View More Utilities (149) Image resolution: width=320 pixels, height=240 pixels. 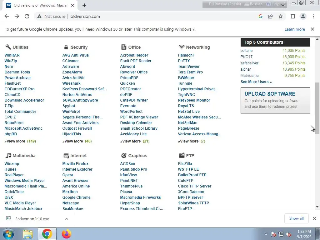pos(20,141)
